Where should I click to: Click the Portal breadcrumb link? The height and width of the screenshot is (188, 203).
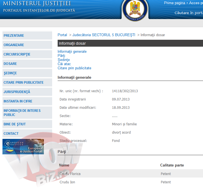click(x=62, y=35)
